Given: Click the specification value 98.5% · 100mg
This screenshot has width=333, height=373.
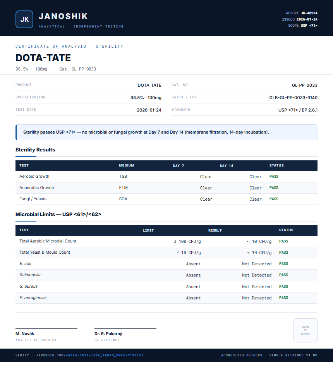Looking at the screenshot, I should click(146, 98).
